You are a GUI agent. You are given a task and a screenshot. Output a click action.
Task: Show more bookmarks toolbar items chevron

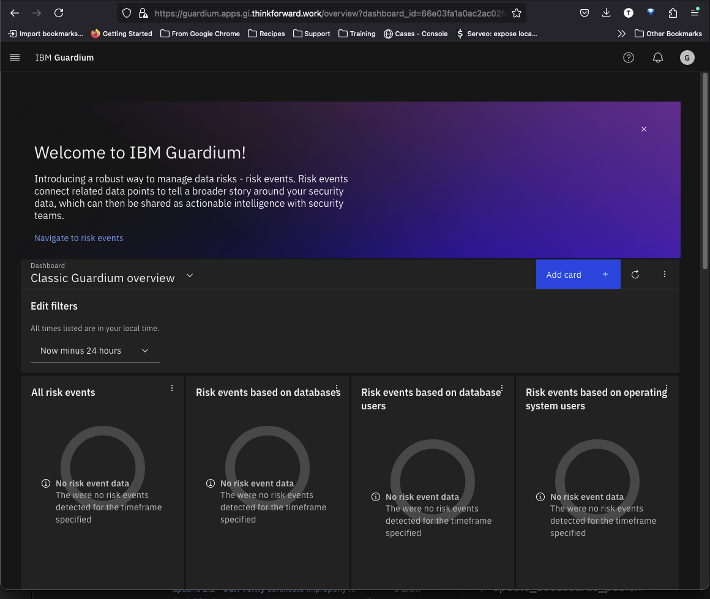tap(621, 34)
